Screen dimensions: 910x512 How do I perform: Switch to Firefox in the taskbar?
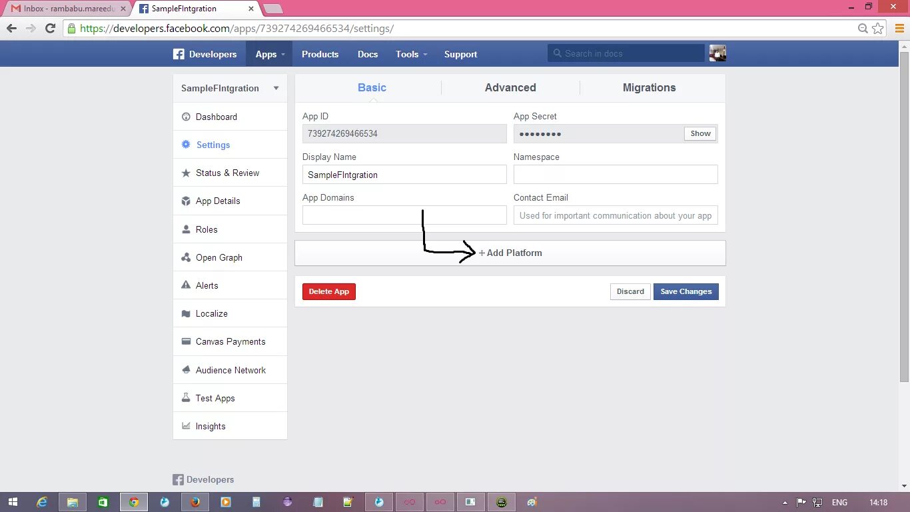tap(195, 502)
